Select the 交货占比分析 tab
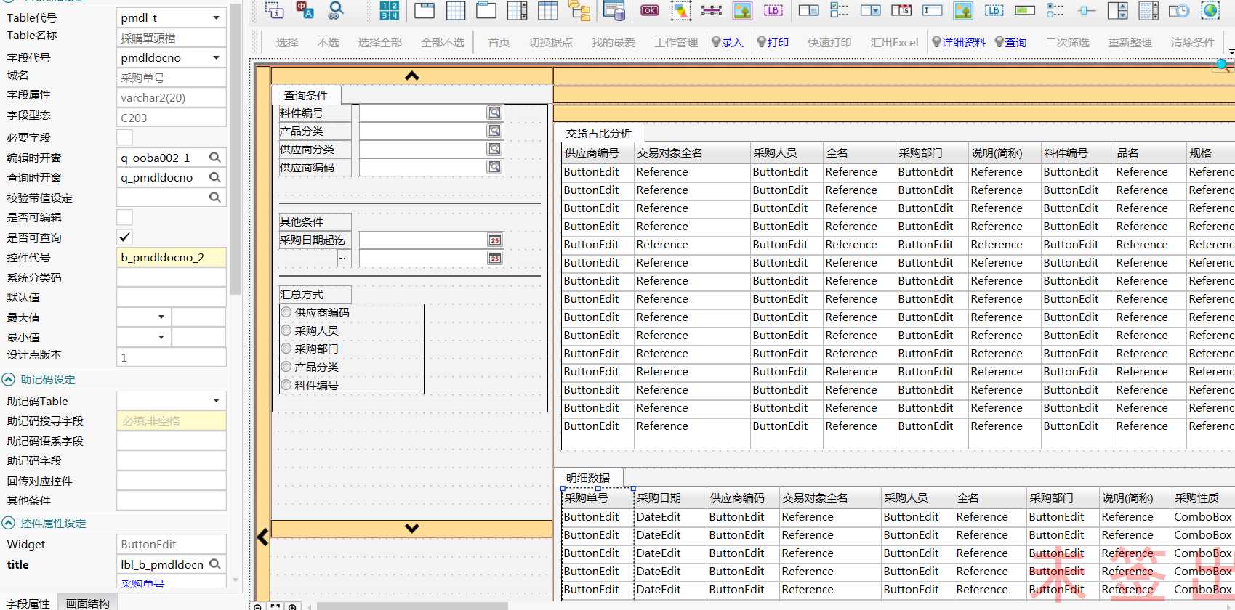The height and width of the screenshot is (610, 1235). 599,133
